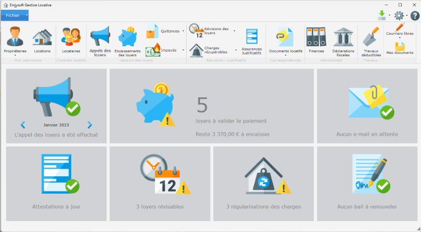Screen dimensions: 421x232
Task: Open the Finances binders
Action: coord(317,41)
